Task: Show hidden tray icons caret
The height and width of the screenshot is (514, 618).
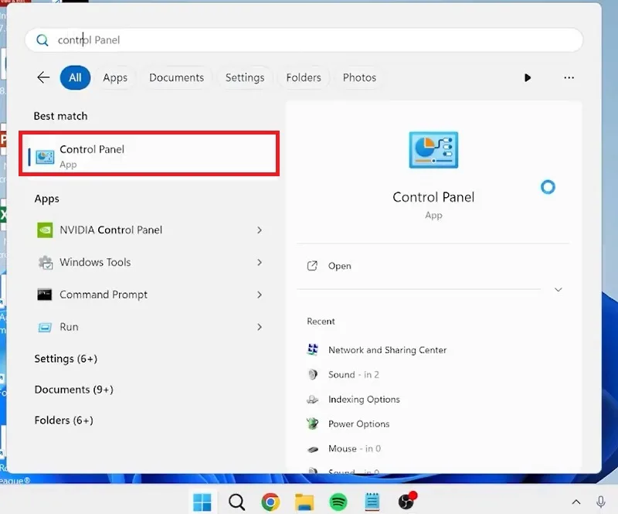Action: [576, 502]
